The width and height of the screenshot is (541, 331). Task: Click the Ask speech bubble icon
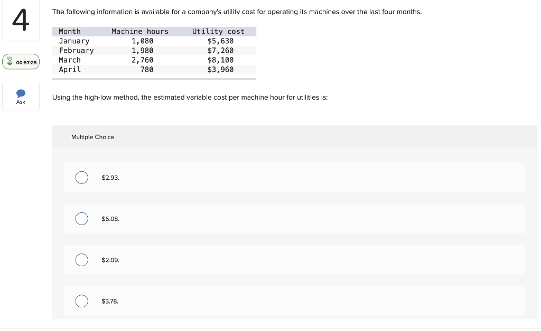point(21,93)
